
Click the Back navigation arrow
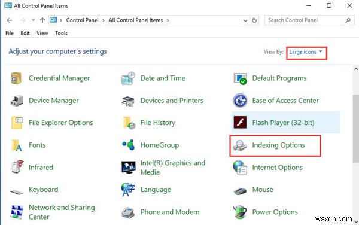pyautogui.click(x=10, y=20)
